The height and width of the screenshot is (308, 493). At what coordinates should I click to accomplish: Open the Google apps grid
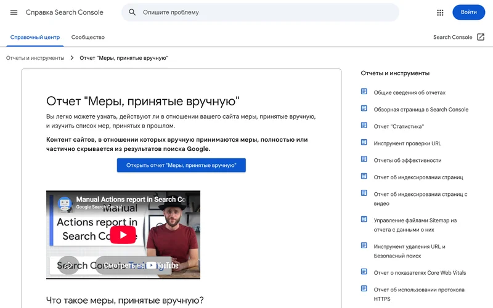point(440,12)
